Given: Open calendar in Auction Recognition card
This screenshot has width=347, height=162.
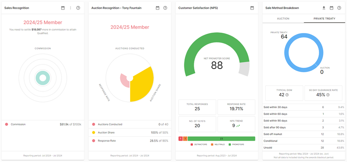Looking at the screenshot, I should pos(157,8).
